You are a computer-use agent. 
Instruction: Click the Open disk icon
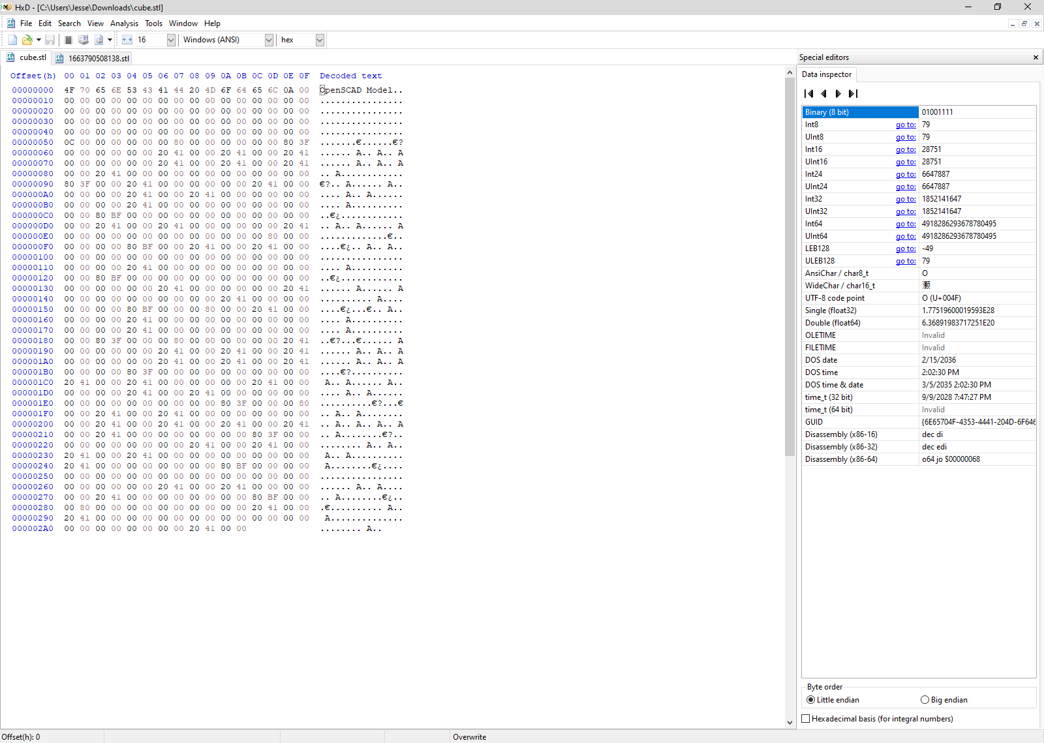84,40
